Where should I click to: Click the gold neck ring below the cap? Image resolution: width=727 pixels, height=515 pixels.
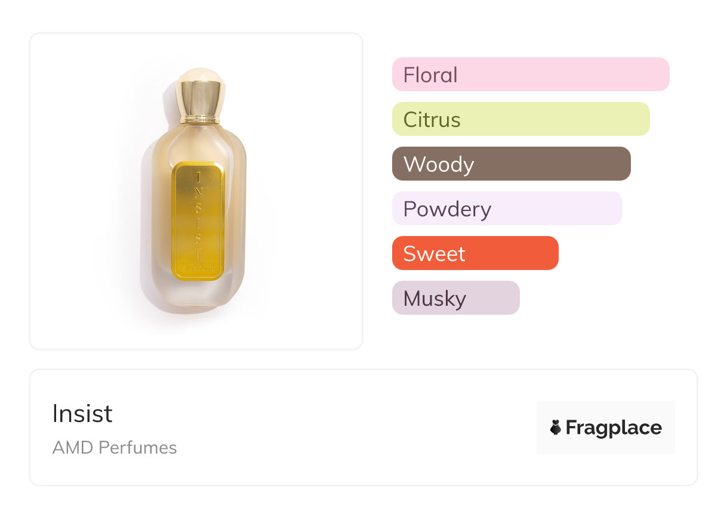(200, 120)
